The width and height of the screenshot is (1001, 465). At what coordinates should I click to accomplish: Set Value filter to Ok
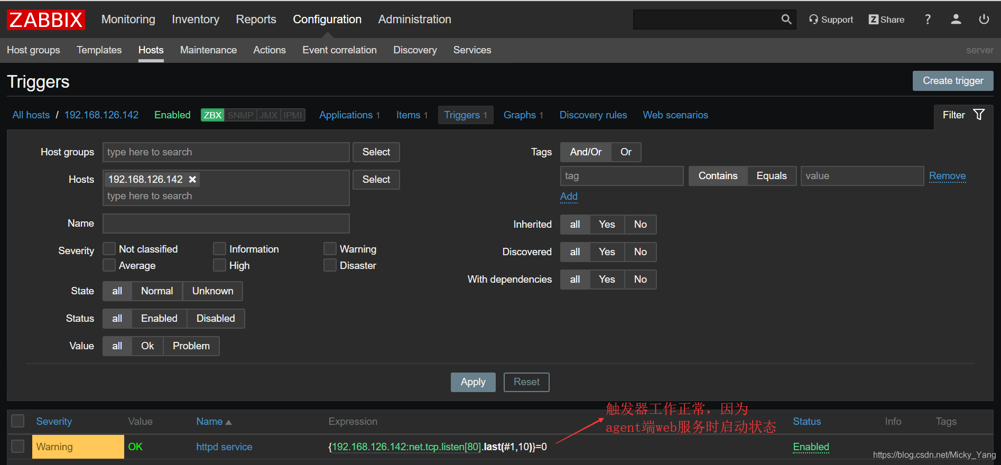(x=147, y=346)
